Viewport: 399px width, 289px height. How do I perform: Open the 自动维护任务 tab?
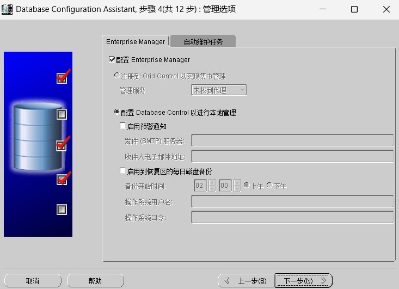[x=203, y=41]
